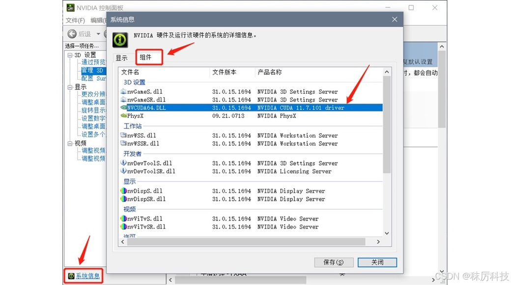Open the 文件(F) menu
This screenshot has height=285, width=511.
75,20
